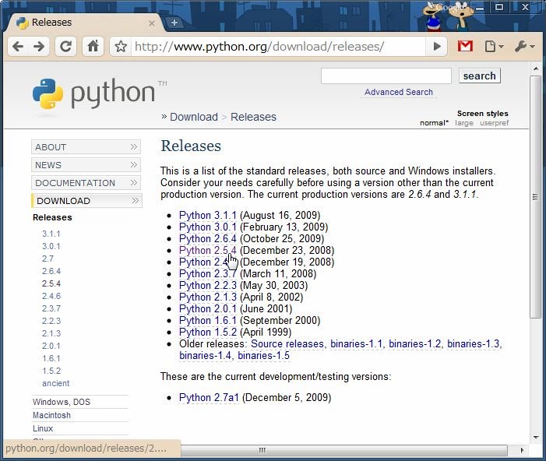Image resolution: width=546 pixels, height=461 pixels.
Task: Open the Page menu dropdown
Action: [494, 47]
